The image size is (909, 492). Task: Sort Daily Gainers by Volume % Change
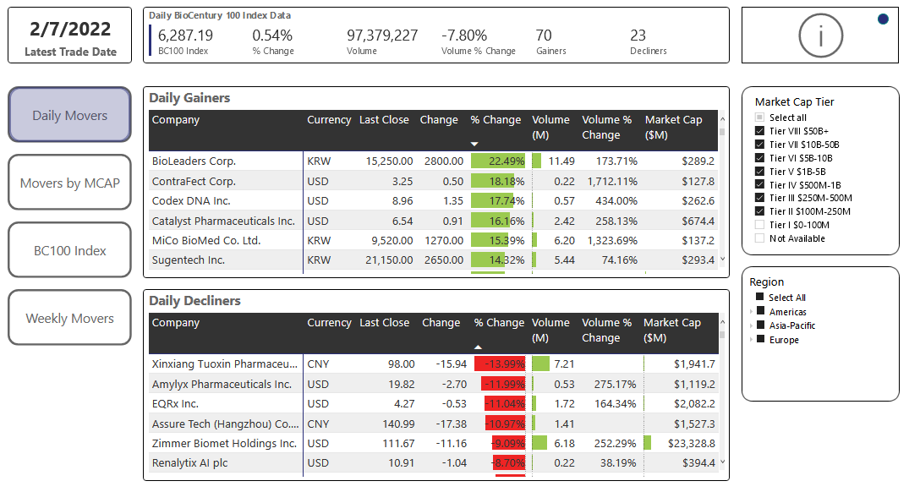pos(606,127)
